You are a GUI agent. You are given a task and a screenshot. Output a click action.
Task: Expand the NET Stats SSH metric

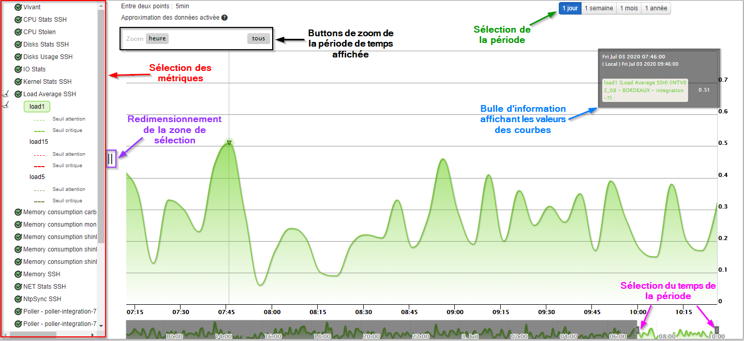(44, 287)
